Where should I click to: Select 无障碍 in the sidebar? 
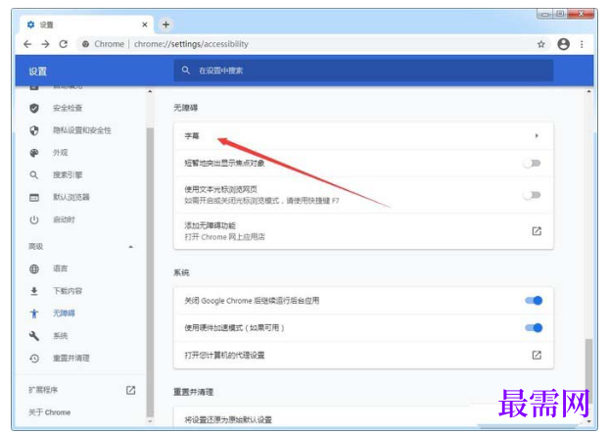point(64,313)
